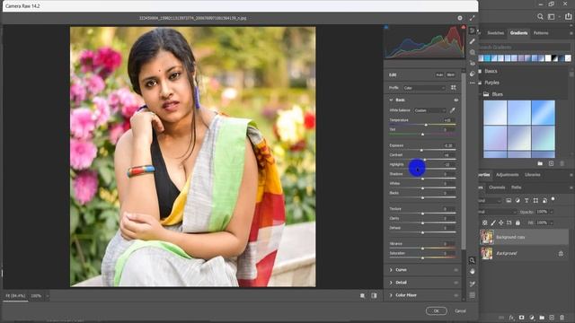Click the Fit zoom button
The height and width of the screenshot is (323, 575).
(x=15, y=296)
